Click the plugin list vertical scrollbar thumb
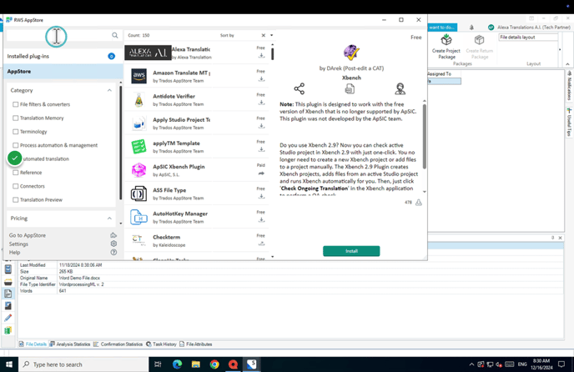 pos(272,53)
